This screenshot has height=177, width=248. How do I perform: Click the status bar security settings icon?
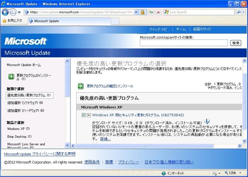click(x=215, y=173)
